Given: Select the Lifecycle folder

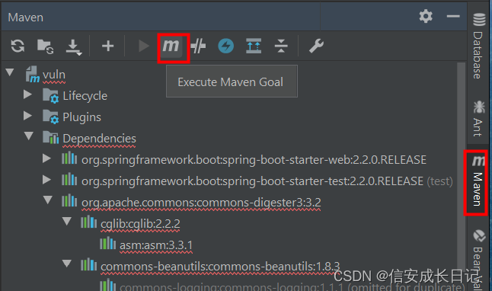Looking at the screenshot, I should tap(85, 96).
